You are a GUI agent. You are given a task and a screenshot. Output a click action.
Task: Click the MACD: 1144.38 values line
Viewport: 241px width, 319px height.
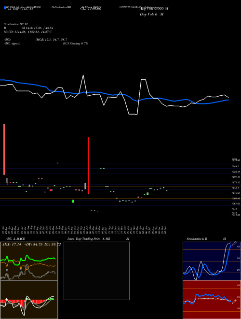tap(27, 32)
